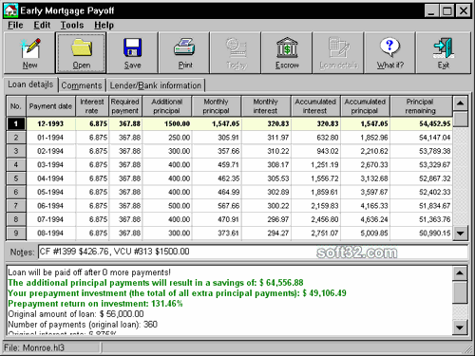Select row number 5 header
This screenshot has width=475, height=356.
coord(16,178)
